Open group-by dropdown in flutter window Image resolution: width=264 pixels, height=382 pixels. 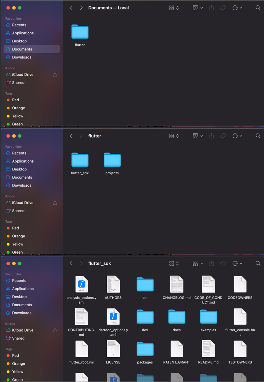tap(198, 136)
